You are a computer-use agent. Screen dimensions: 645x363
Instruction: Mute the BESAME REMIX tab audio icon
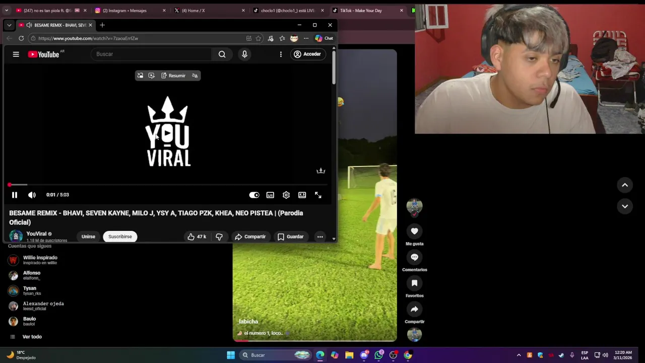tap(29, 25)
